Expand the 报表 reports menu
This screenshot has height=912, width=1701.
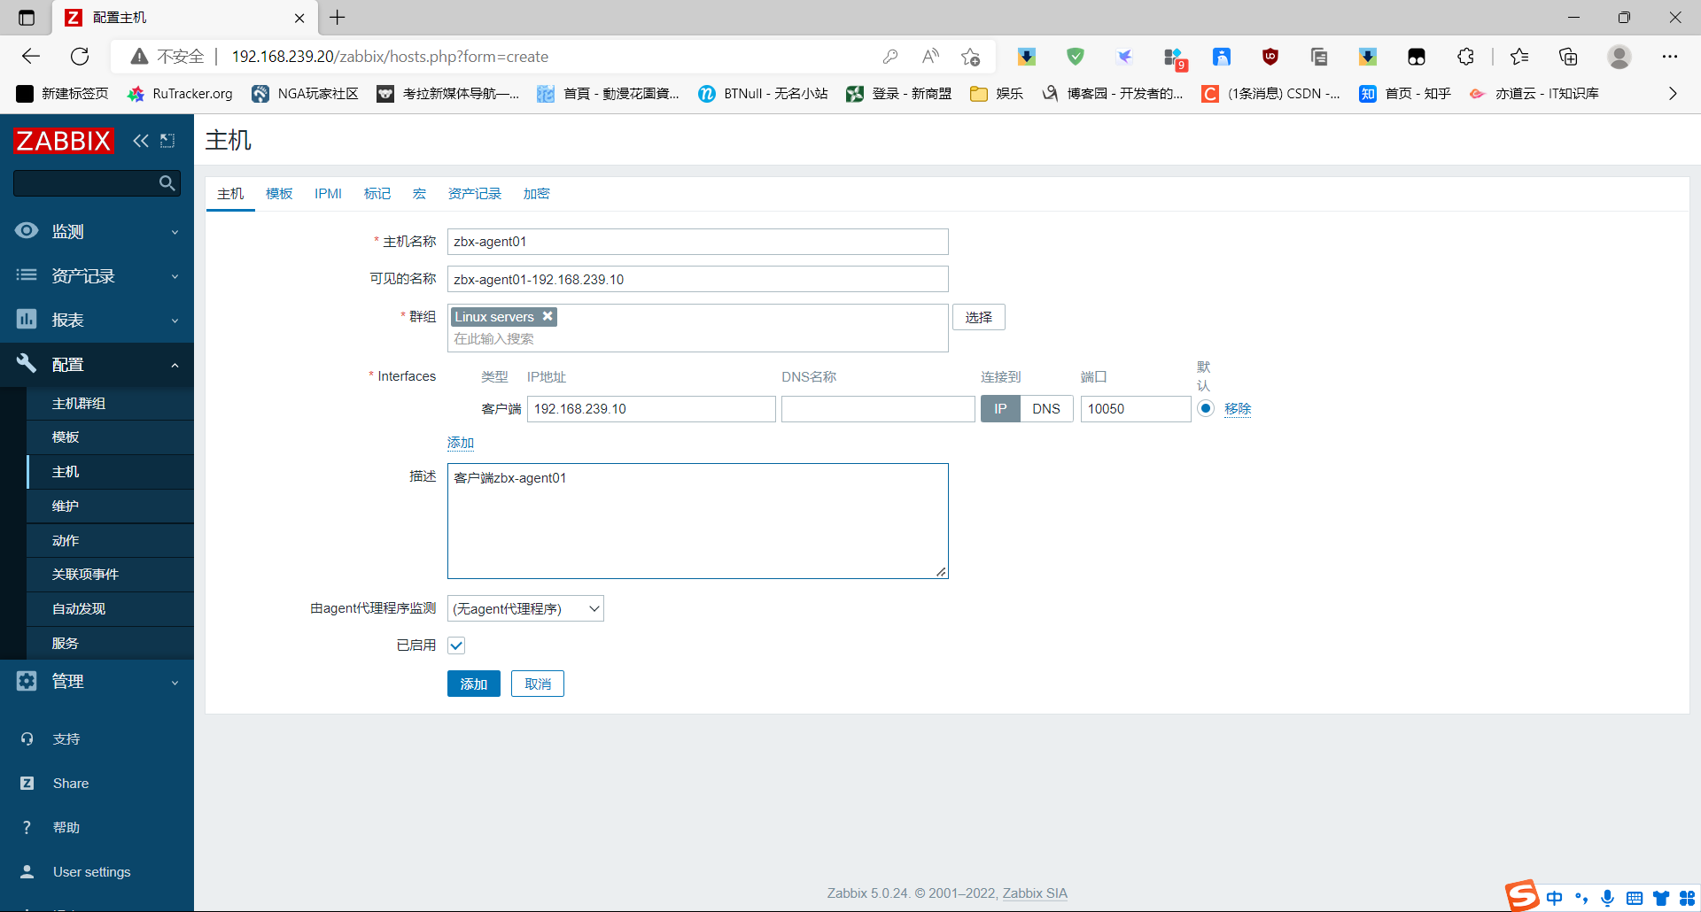pos(97,320)
